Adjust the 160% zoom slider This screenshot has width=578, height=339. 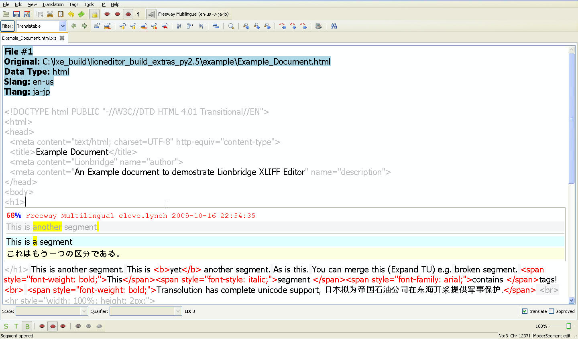(x=568, y=326)
